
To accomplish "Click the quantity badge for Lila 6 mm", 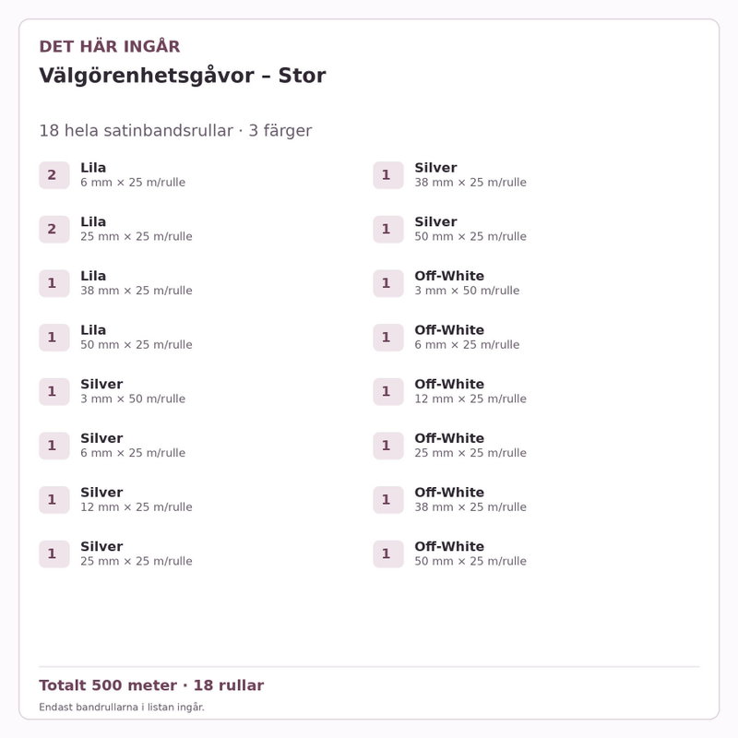I will 54,175.
